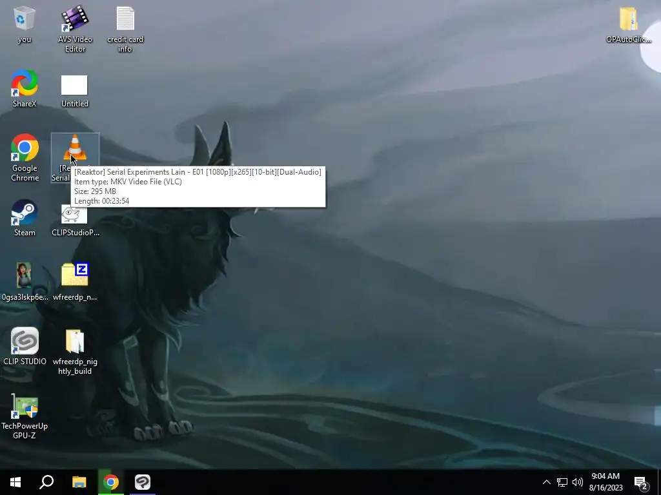Open Google Chrome desktop shortcut

pyautogui.click(x=25, y=158)
